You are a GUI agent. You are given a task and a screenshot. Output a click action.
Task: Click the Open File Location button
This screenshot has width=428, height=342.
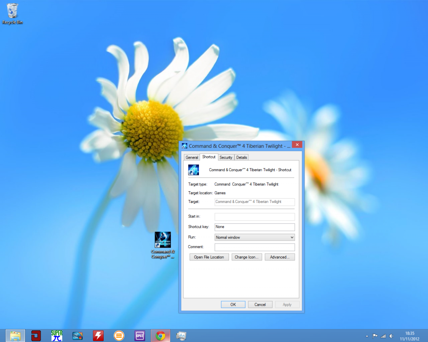[x=209, y=257]
